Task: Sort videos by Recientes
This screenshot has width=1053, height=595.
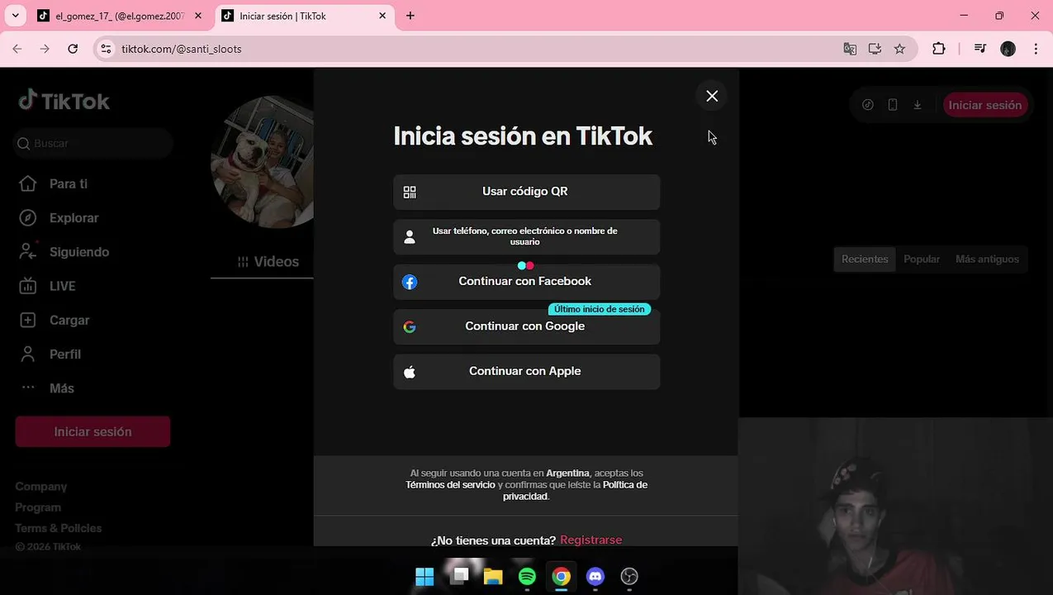Action: tap(865, 259)
